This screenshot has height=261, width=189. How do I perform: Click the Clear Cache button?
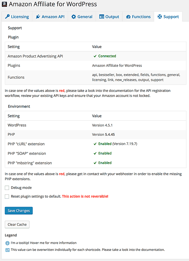point(17,224)
